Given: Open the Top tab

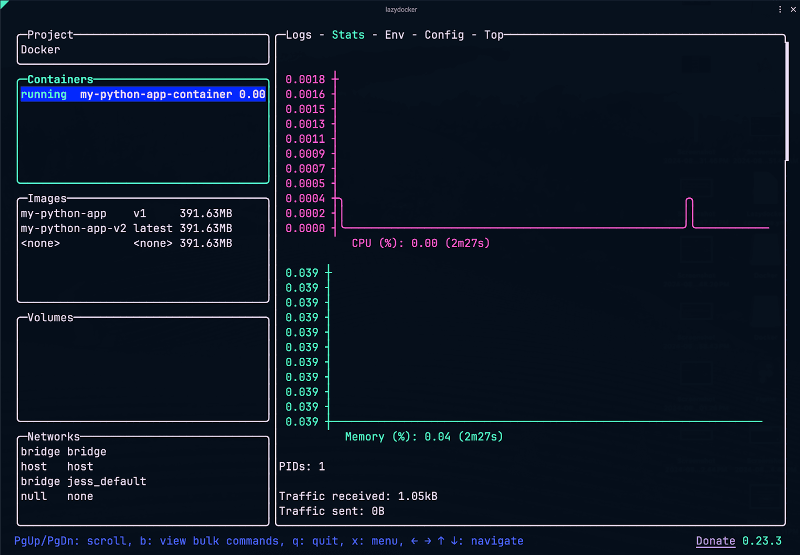Looking at the screenshot, I should pos(493,35).
